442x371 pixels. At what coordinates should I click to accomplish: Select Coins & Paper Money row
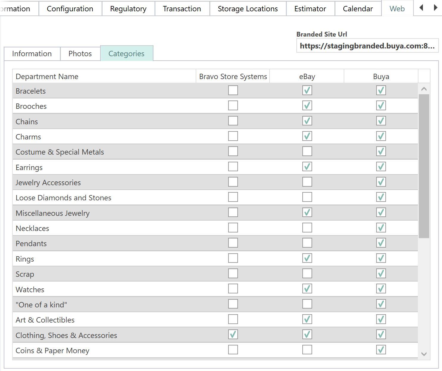tap(215, 350)
